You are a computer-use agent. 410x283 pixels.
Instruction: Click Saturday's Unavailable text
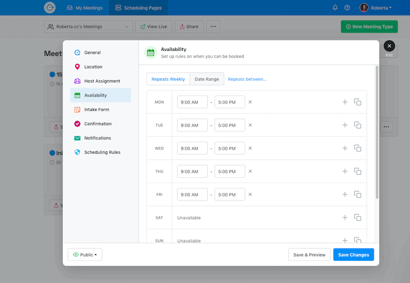(x=189, y=218)
